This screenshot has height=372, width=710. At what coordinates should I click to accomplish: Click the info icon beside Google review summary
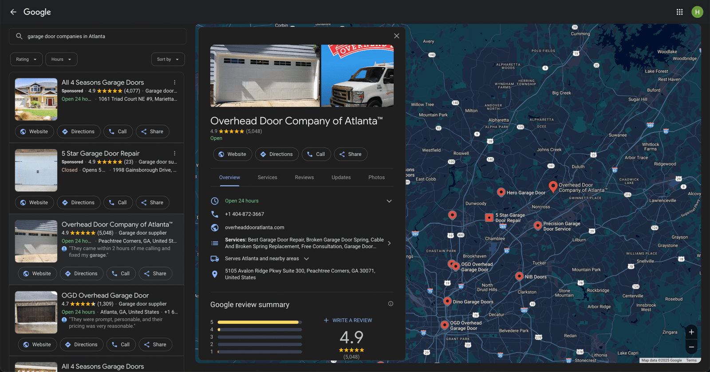tap(390, 304)
